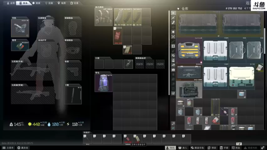
Task: Select the circular-arrows stash filter icon
Action: point(173,56)
